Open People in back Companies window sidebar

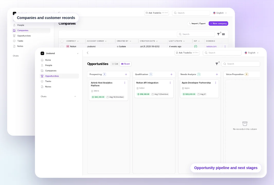pyautogui.click(x=21, y=25)
